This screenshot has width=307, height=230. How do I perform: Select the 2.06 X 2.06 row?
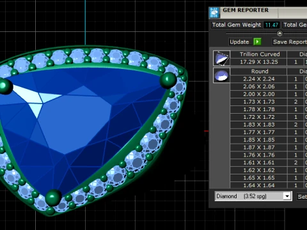pos(269,87)
